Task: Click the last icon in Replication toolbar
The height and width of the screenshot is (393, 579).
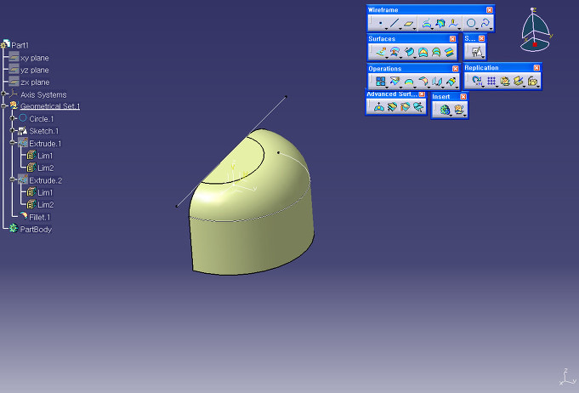Action: [x=532, y=81]
